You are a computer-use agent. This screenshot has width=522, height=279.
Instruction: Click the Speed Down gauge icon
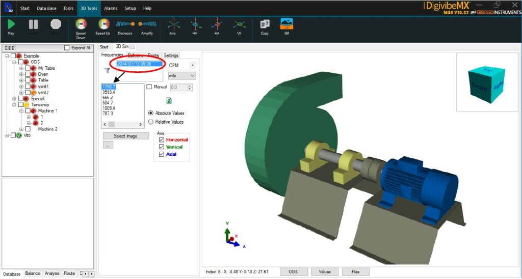[x=81, y=24]
